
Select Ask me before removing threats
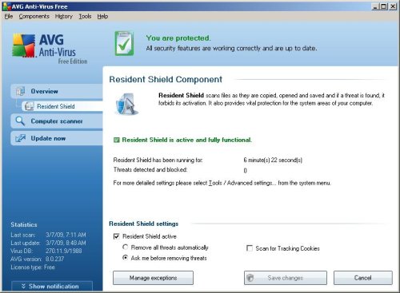click(125, 258)
